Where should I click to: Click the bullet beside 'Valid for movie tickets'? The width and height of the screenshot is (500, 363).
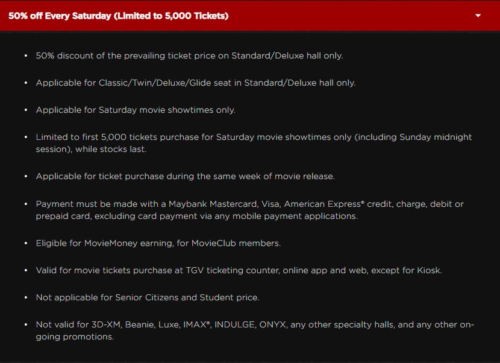26,270
